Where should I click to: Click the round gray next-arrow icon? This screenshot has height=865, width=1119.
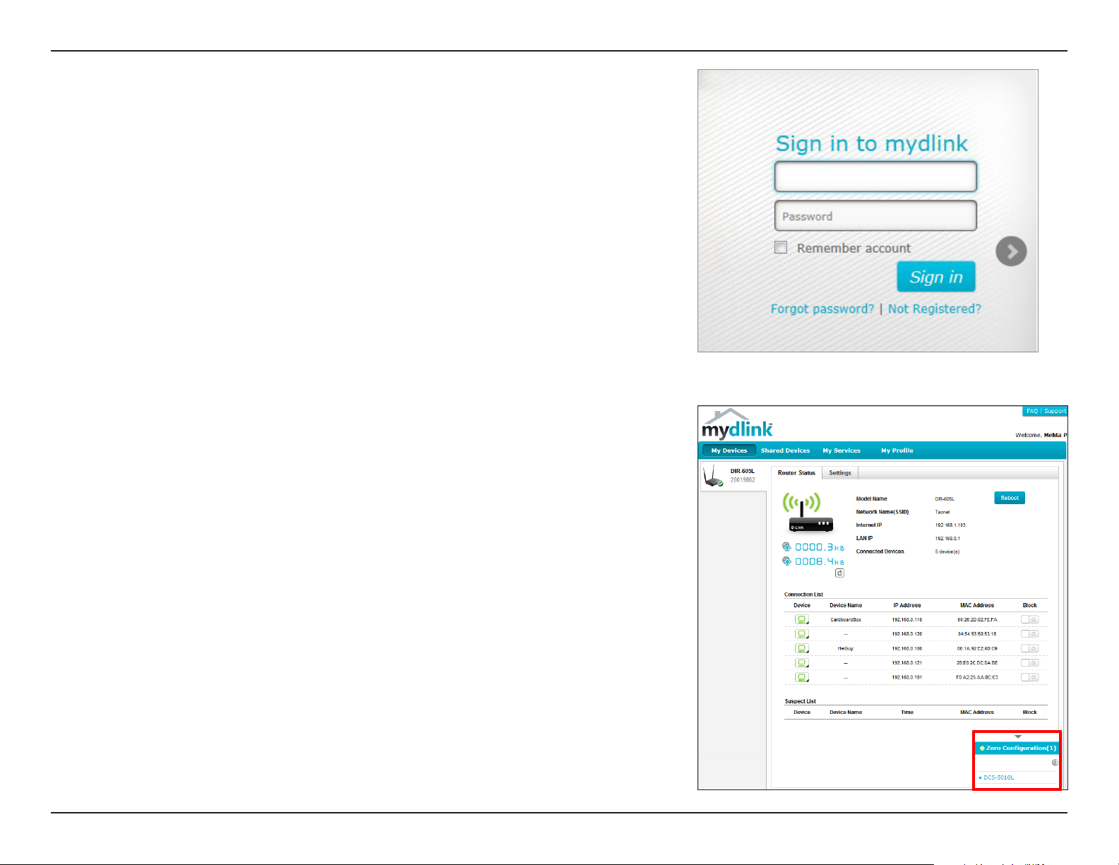point(1011,251)
